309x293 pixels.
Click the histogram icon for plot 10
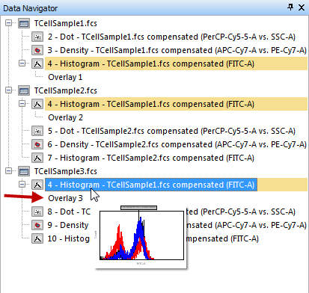(37, 238)
